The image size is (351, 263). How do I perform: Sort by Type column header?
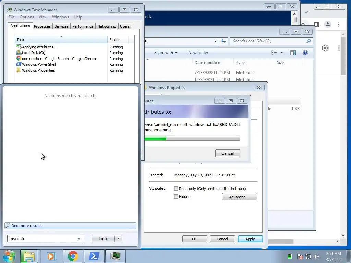254,63
